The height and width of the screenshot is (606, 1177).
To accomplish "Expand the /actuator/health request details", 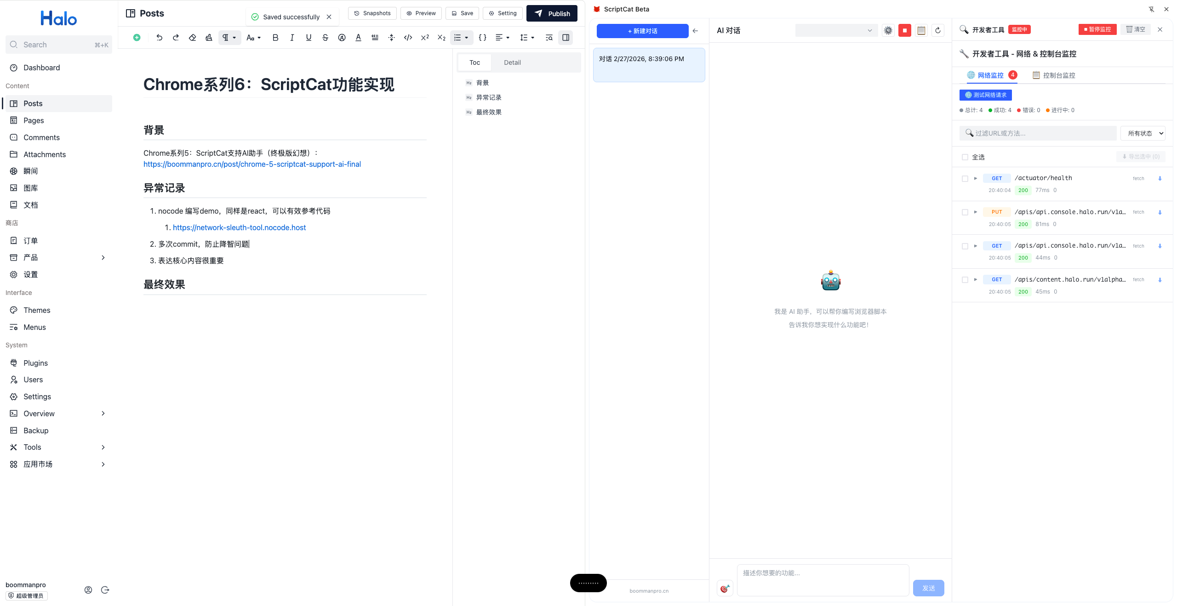I will (975, 178).
